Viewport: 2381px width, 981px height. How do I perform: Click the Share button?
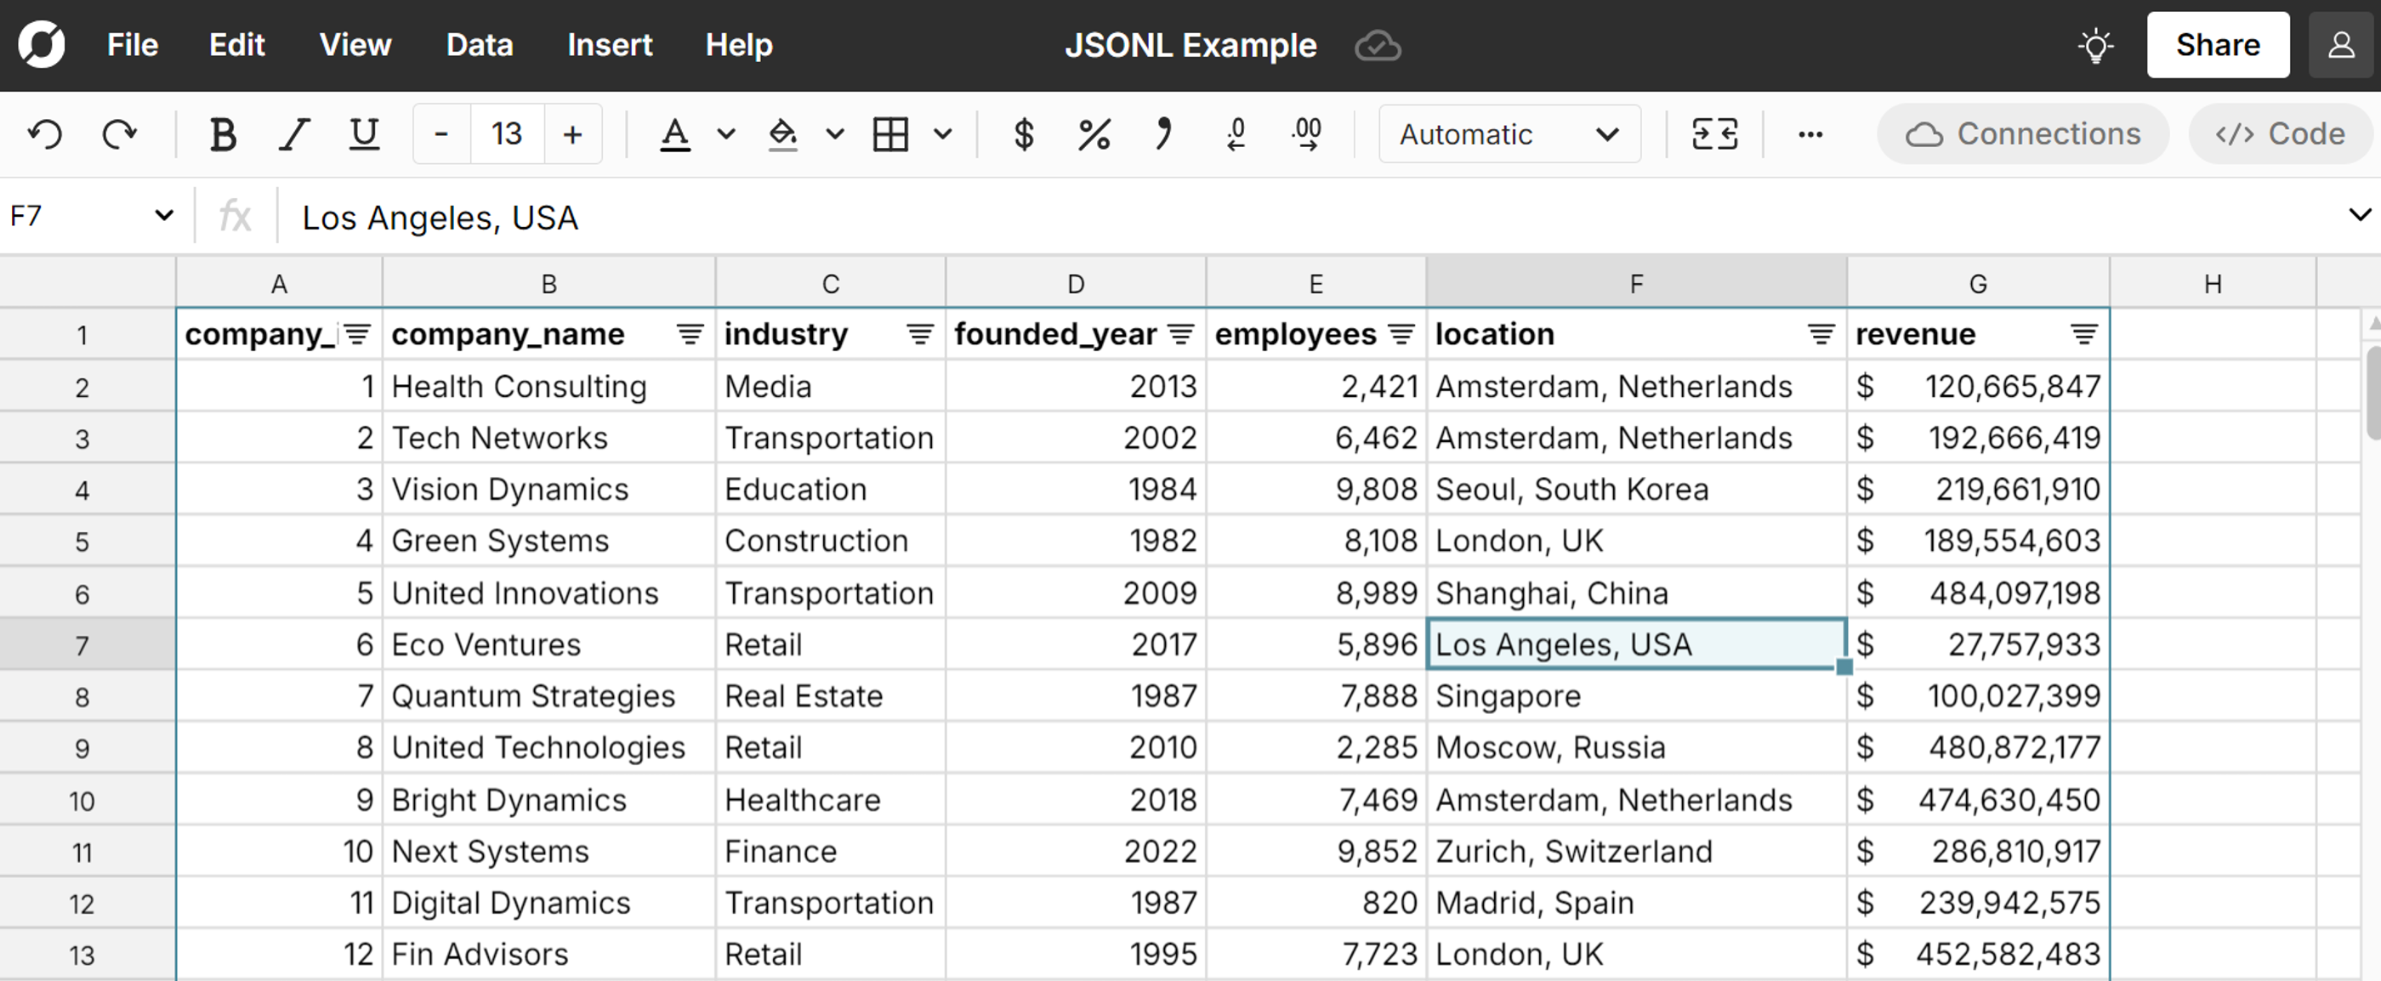pos(2217,45)
